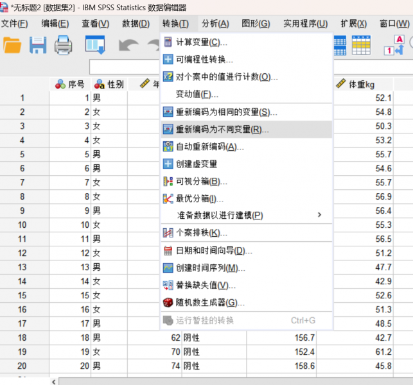Select row 10 header in data grid
The image size is (413, 385).
22,225
